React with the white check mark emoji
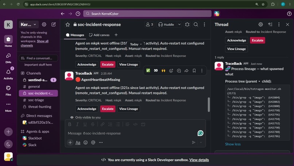This screenshot has width=294, height=166. pos(148,71)
